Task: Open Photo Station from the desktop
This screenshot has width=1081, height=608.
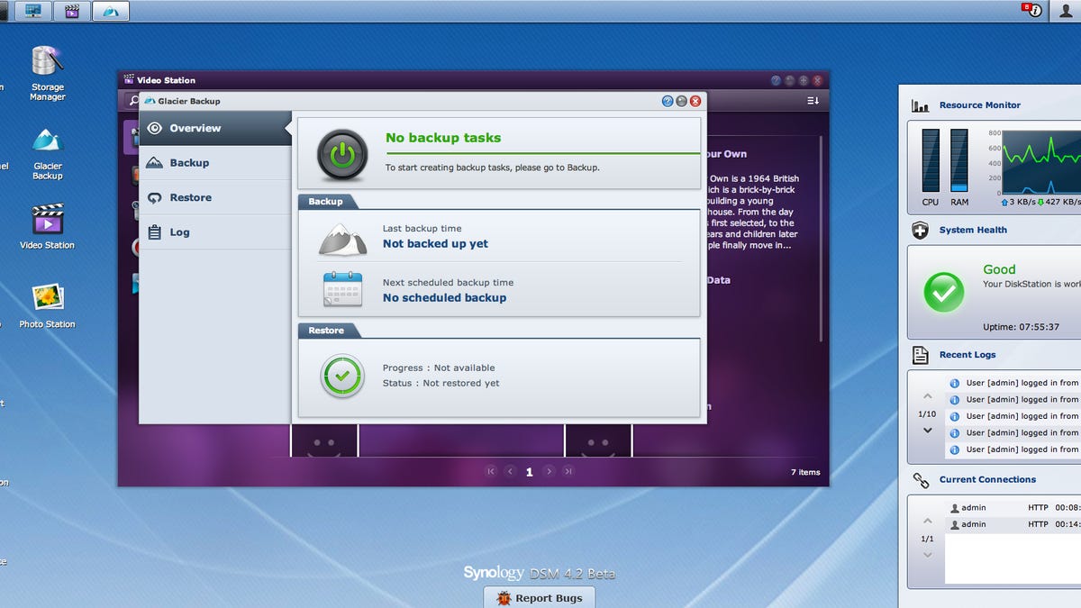Action: tap(47, 298)
